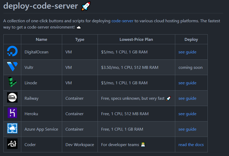Image resolution: width=229 pixels, height=156 pixels.
Task: Click the '$3.50/mo, 1 CPU, 512 MB RAM' plan
Action: point(130,68)
